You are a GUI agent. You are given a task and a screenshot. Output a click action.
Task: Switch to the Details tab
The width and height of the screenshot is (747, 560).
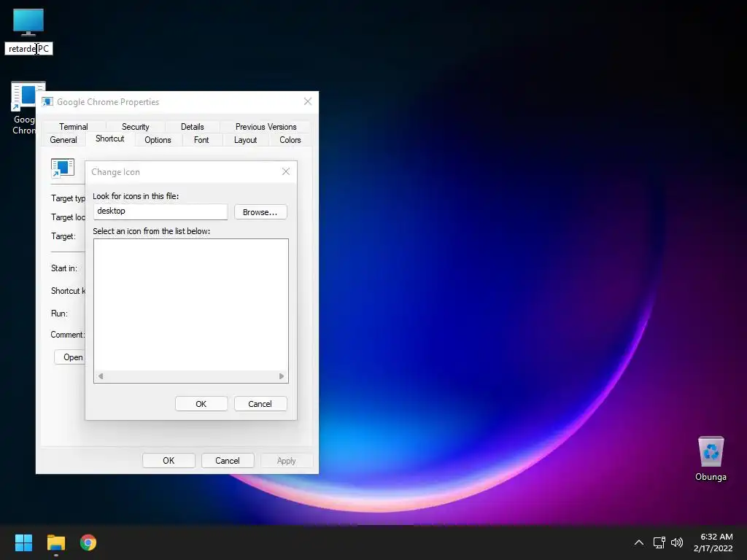tap(193, 127)
